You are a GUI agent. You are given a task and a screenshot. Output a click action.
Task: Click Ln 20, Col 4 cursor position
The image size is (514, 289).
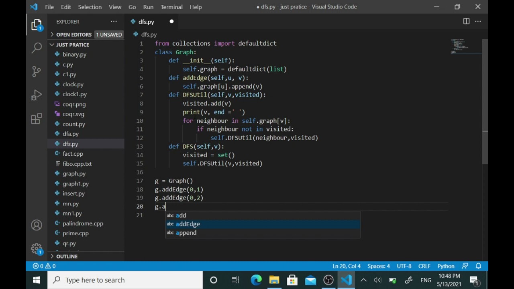[x=347, y=266]
